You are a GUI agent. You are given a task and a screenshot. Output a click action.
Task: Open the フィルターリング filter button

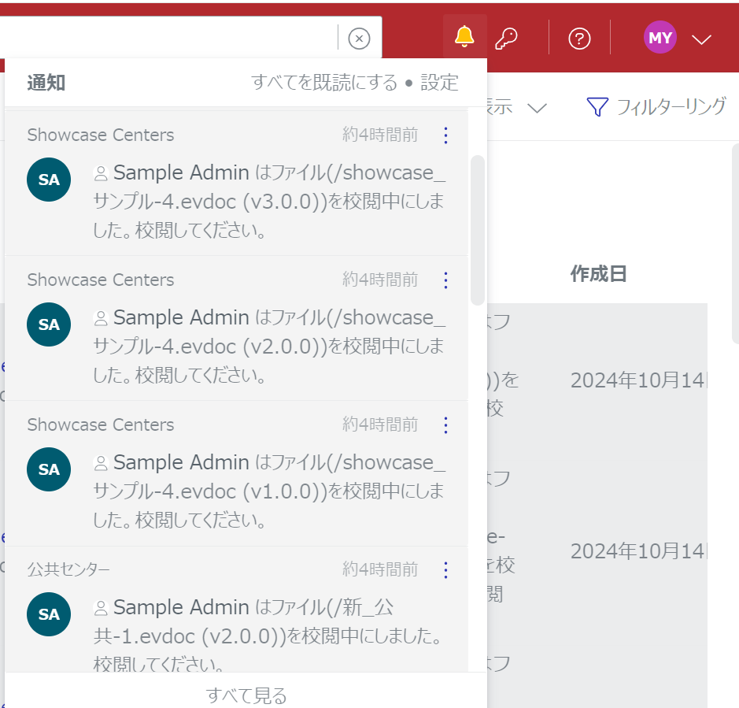click(656, 106)
